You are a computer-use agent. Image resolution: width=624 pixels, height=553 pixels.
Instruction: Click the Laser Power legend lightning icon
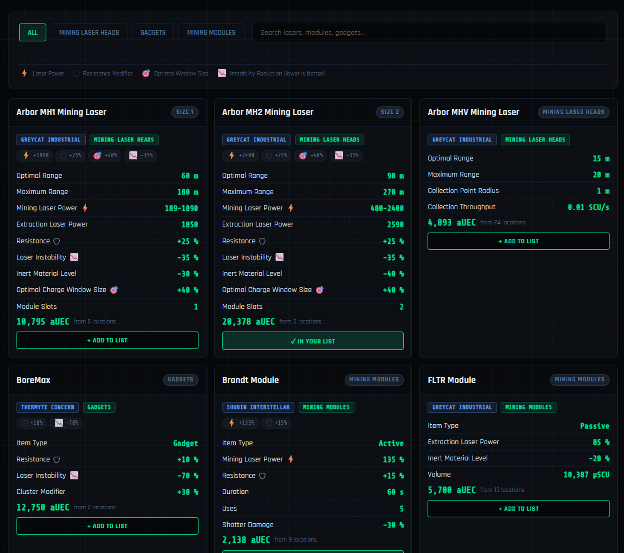(24, 73)
